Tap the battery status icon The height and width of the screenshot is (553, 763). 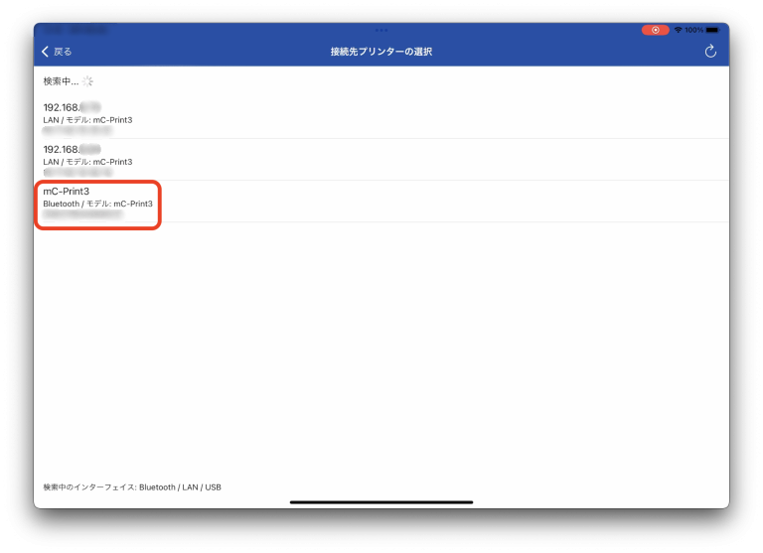click(x=712, y=30)
